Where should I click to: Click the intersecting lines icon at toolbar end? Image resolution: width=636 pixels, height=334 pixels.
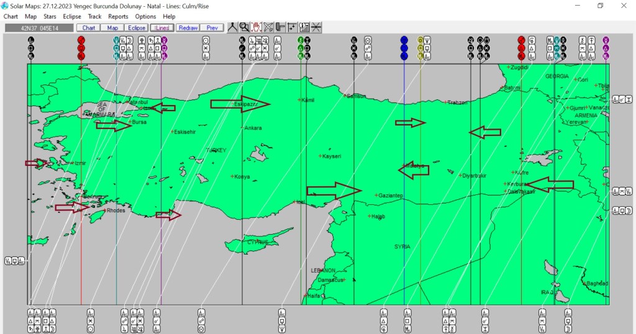(316, 27)
